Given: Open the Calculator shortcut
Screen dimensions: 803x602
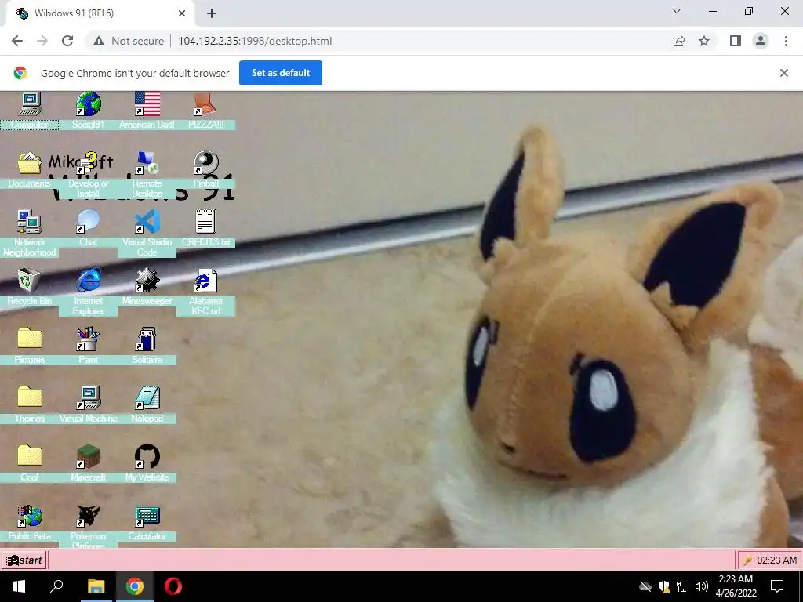Looking at the screenshot, I should [x=147, y=516].
